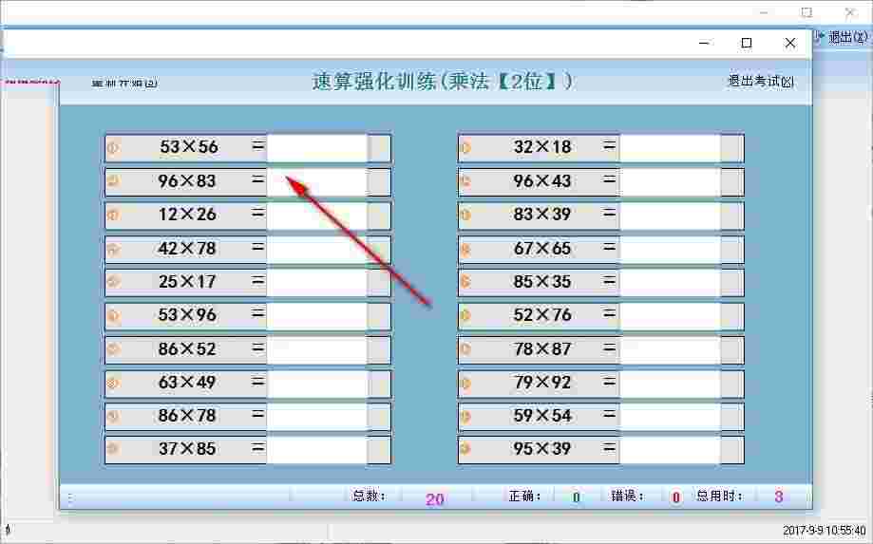Click the number icon beside 37×85

113,449
